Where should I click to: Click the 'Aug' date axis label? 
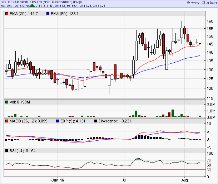pos(185,180)
